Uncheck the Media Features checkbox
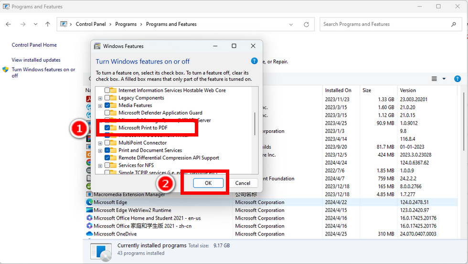468x264 pixels. click(x=107, y=106)
